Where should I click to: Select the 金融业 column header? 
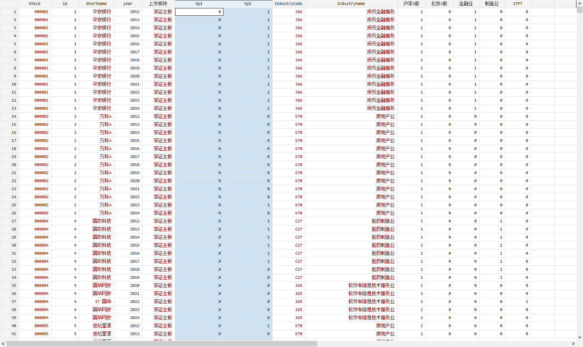click(x=466, y=4)
